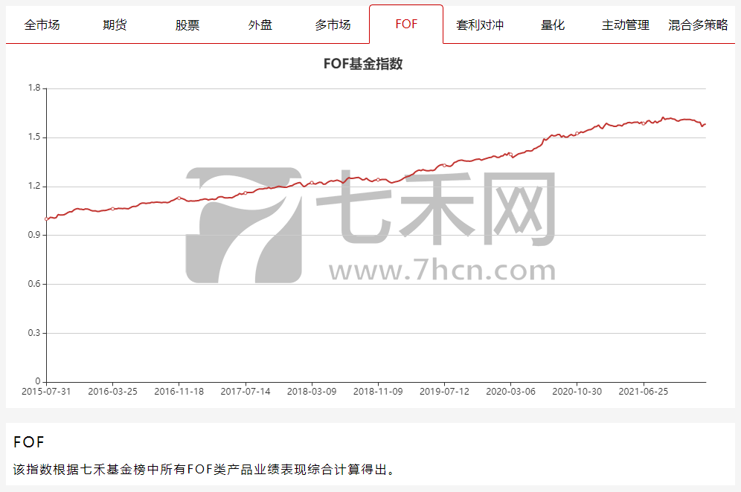Click the chart marker above 2019-07-12
741x492 pixels.
coord(444,165)
